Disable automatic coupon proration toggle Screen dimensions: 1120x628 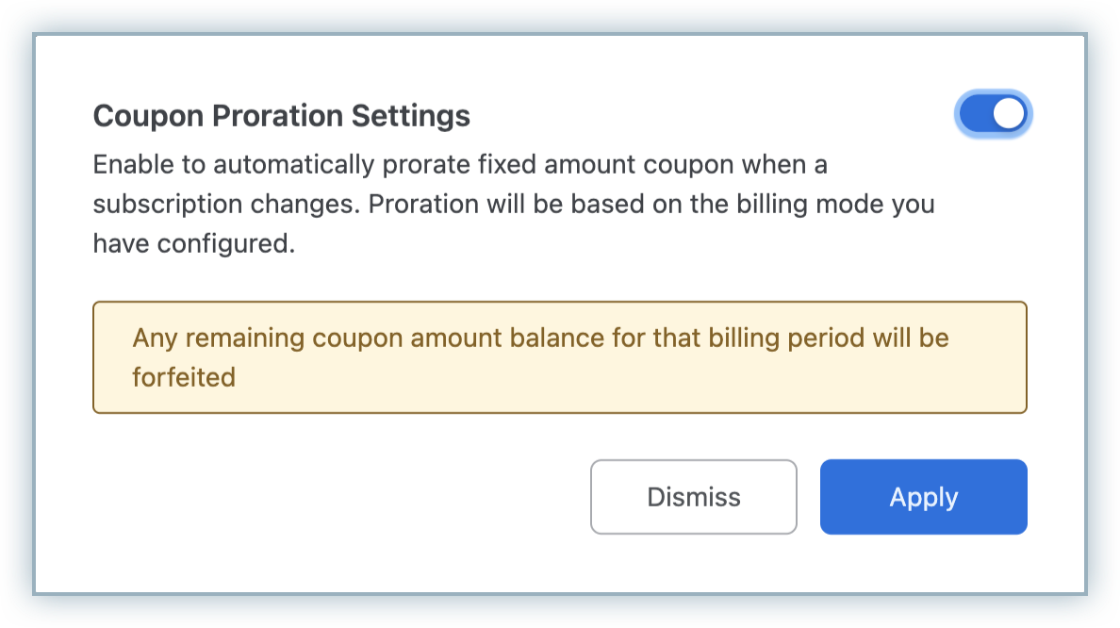tap(995, 114)
